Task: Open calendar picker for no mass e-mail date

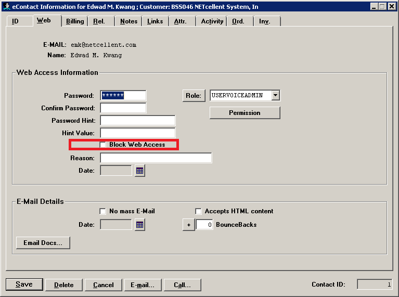Action: pos(139,225)
